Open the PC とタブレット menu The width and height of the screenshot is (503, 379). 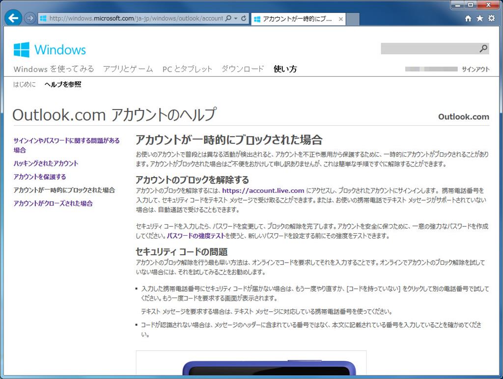[187, 69]
